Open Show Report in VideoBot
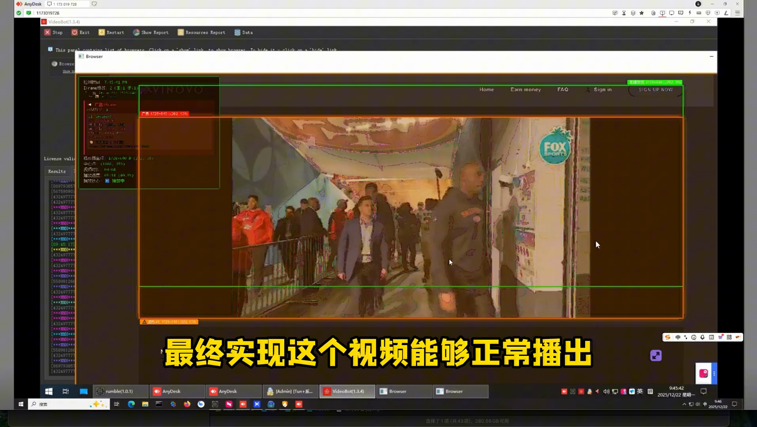The image size is (757, 427). (151, 32)
